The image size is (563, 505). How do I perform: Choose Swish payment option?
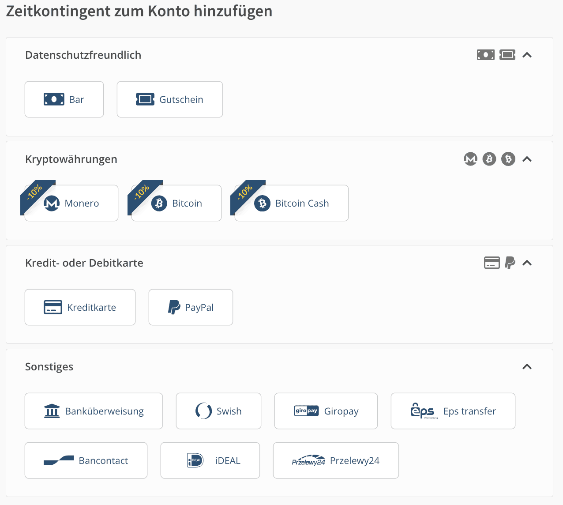[x=218, y=411]
